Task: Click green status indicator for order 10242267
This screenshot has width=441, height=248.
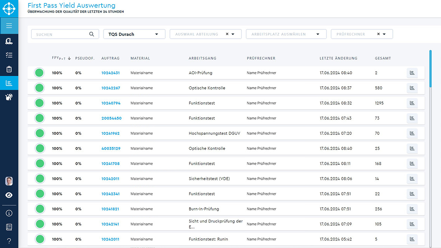Action: tap(39, 88)
